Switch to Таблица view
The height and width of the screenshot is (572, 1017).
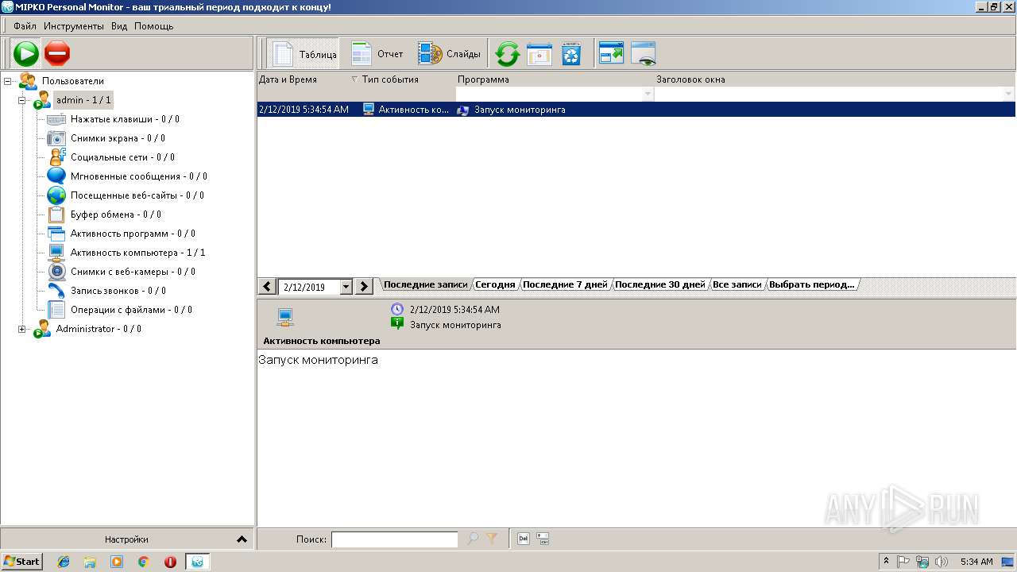[305, 54]
